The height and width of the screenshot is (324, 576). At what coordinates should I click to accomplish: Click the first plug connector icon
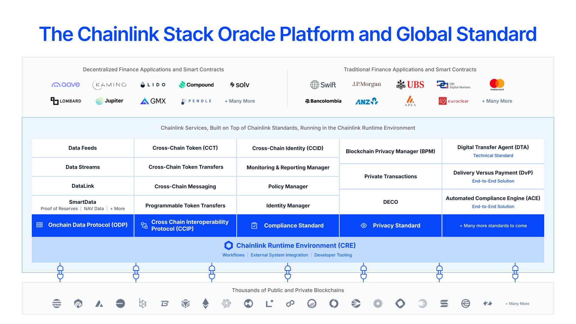coord(60,272)
